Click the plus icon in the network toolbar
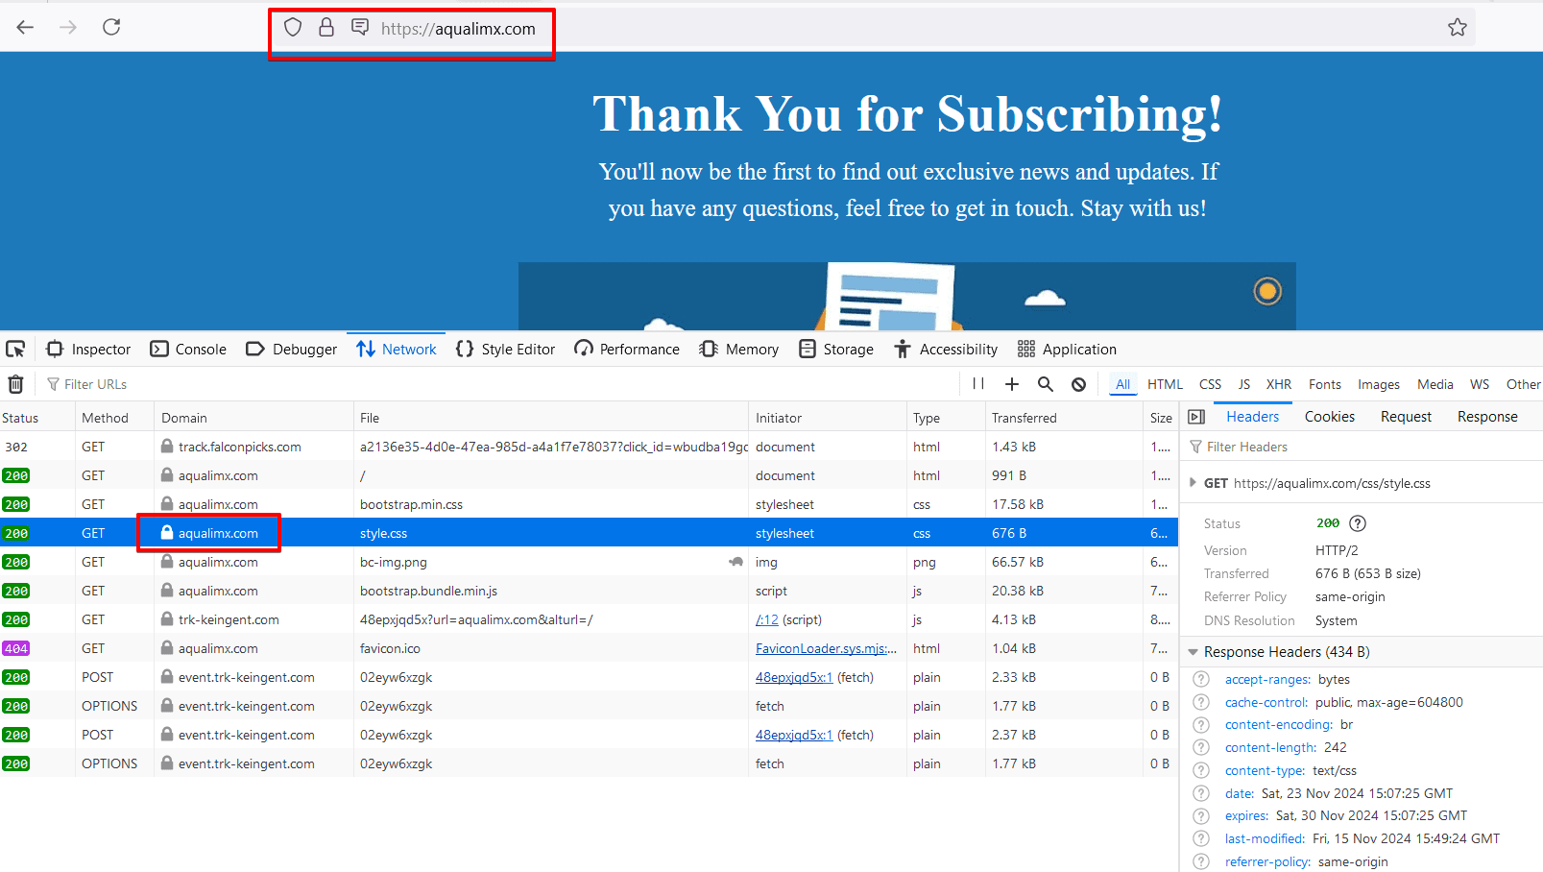 (x=1012, y=384)
